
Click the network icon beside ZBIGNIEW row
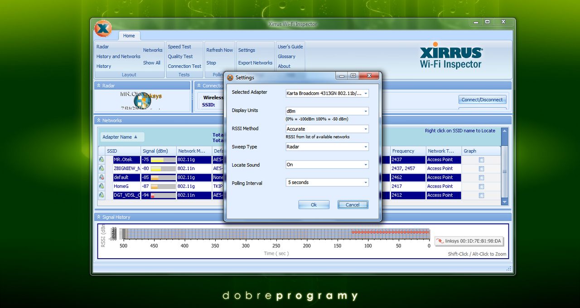(101, 168)
